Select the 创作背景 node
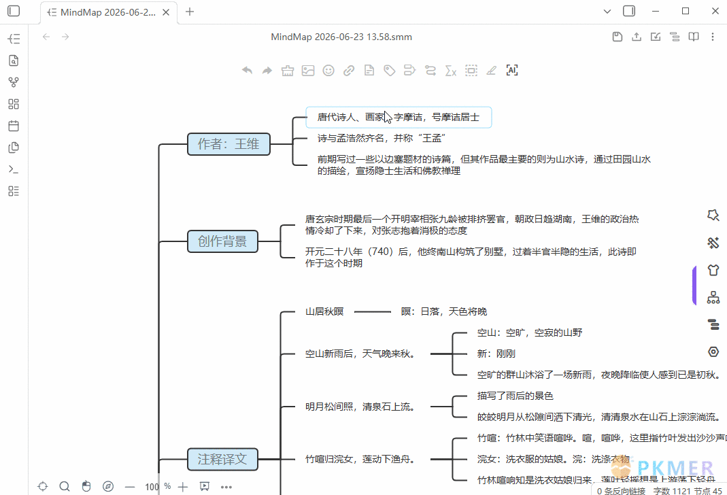 tap(222, 241)
